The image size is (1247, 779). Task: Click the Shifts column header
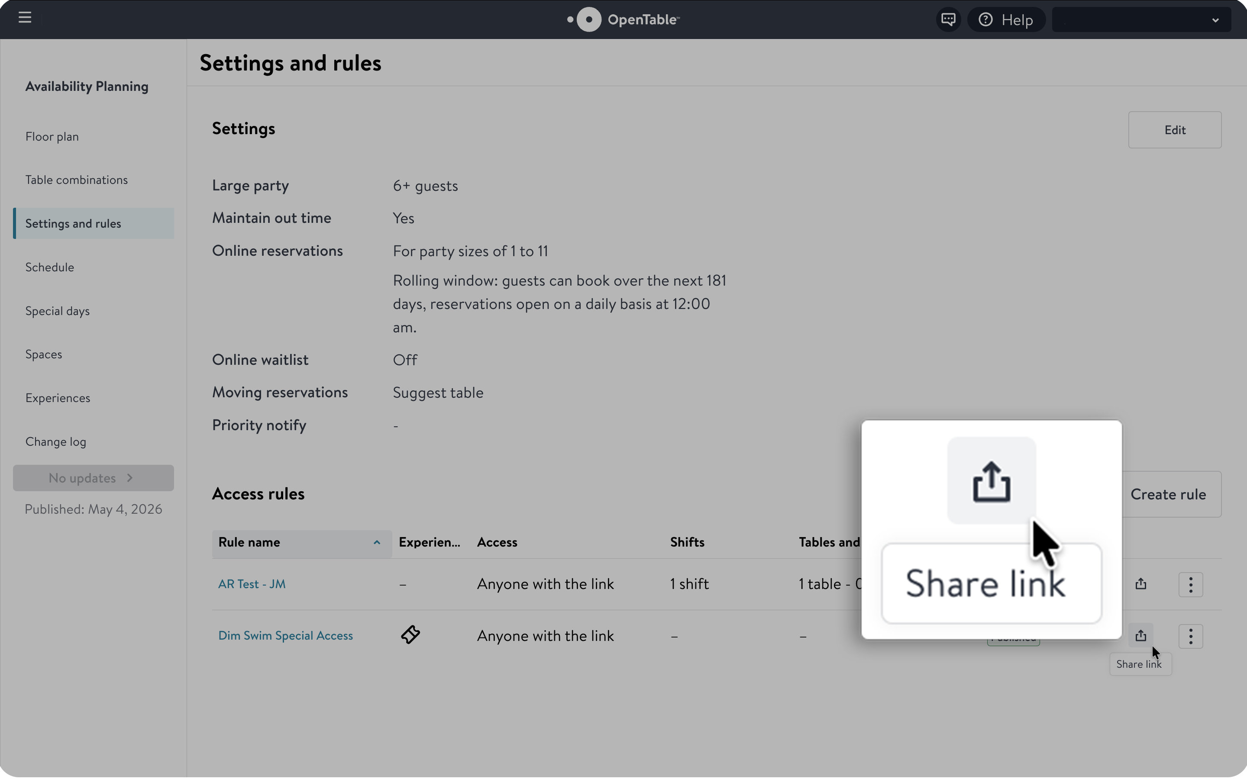(x=687, y=542)
